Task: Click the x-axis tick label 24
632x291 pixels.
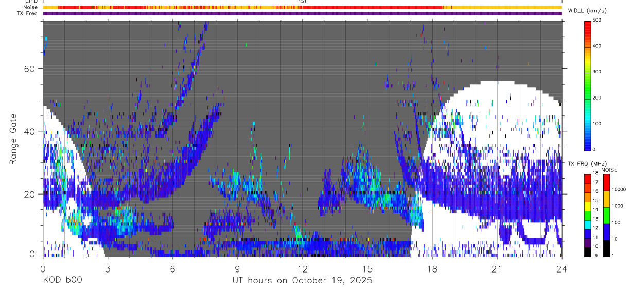Action: (x=561, y=269)
